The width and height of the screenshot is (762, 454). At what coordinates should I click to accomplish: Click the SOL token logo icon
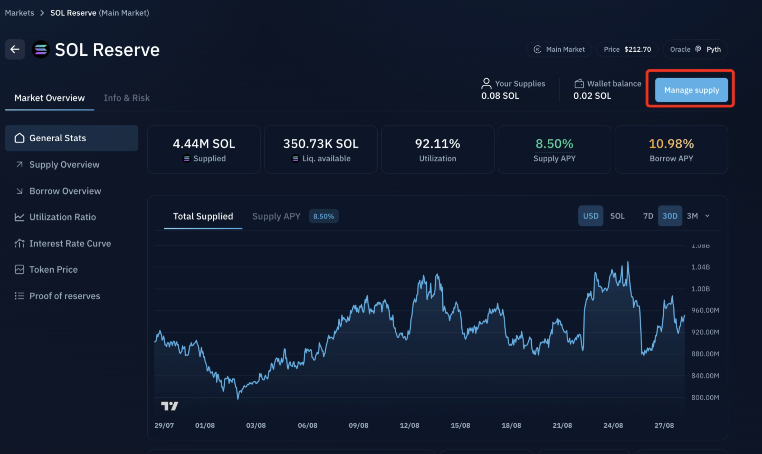coord(41,49)
